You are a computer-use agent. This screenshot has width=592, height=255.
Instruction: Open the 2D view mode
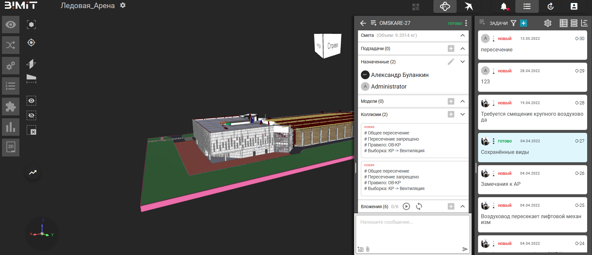coord(11,147)
